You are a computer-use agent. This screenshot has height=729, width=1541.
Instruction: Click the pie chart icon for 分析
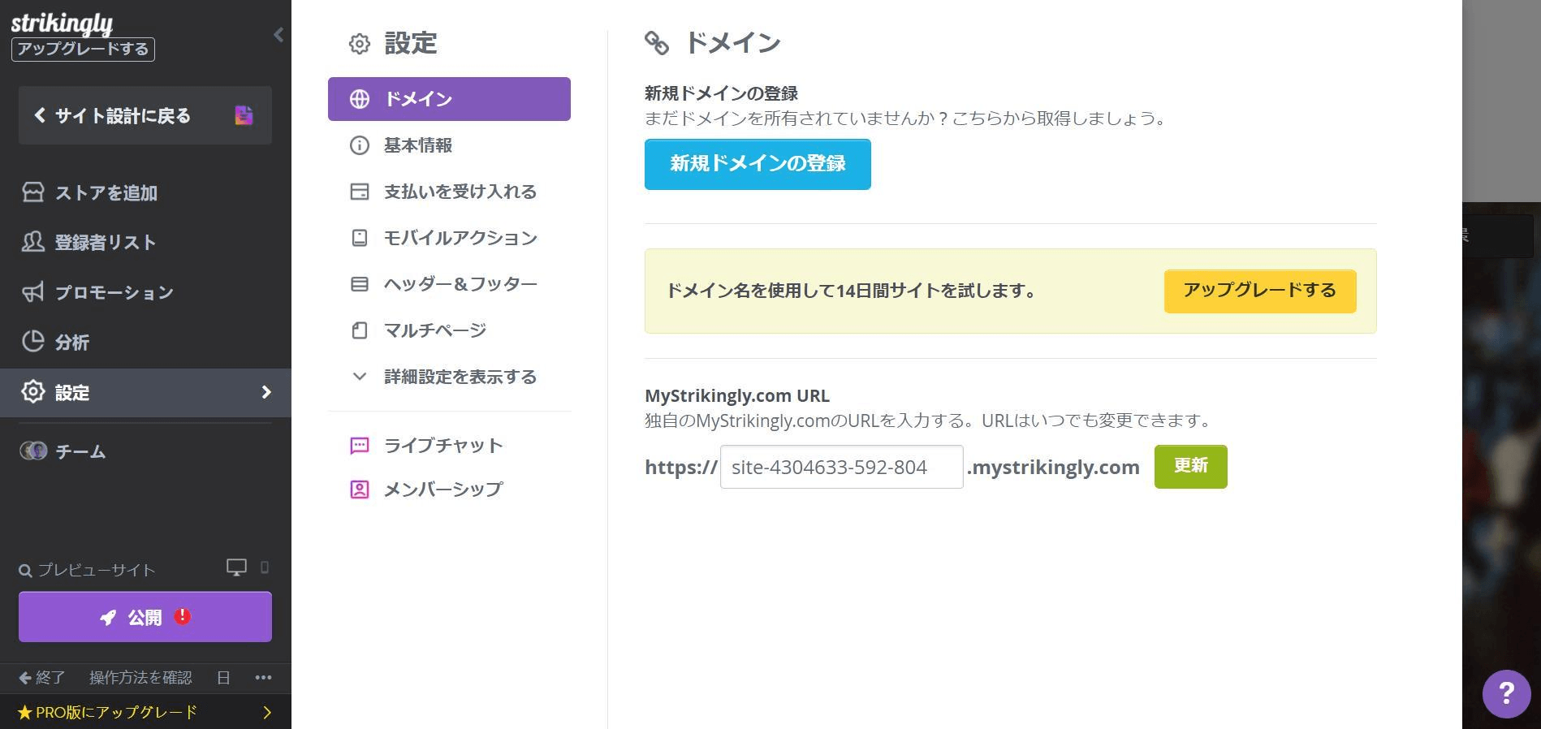pos(33,341)
